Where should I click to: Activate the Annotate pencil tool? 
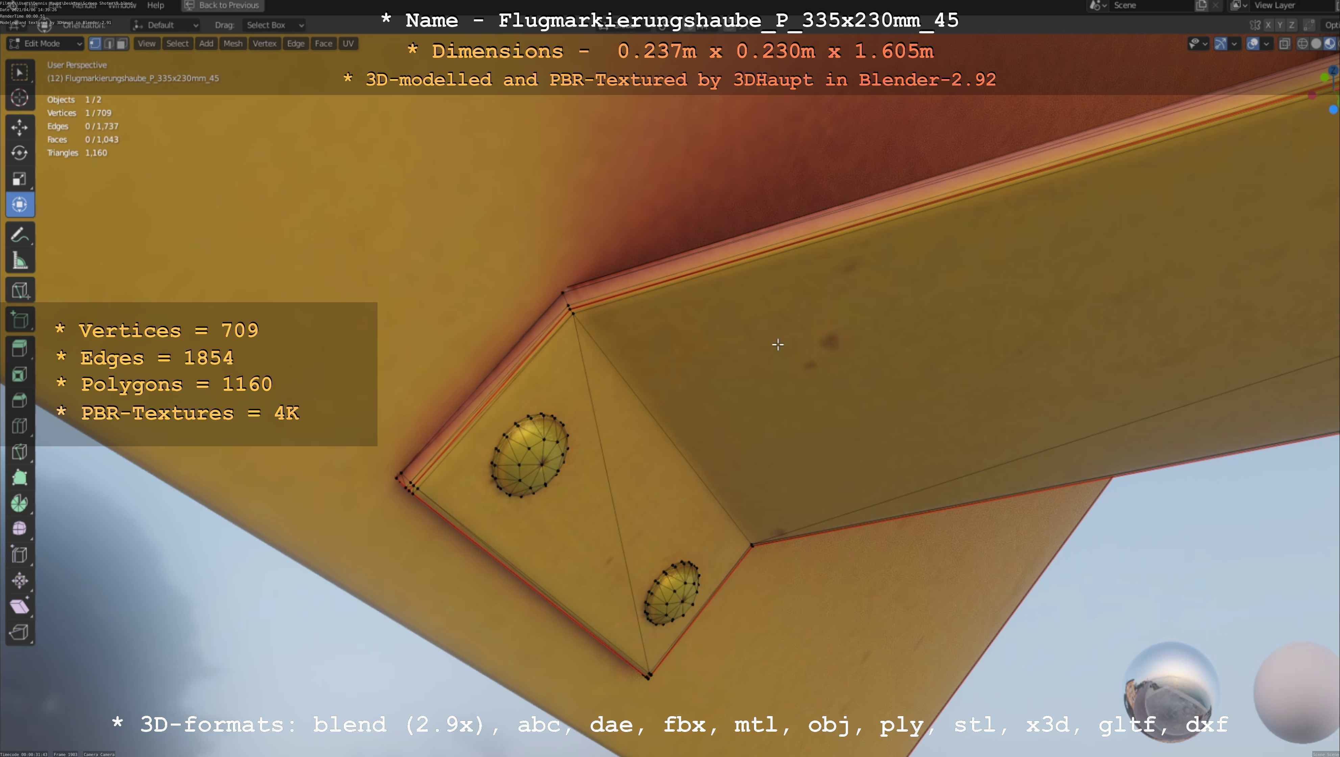(x=20, y=235)
